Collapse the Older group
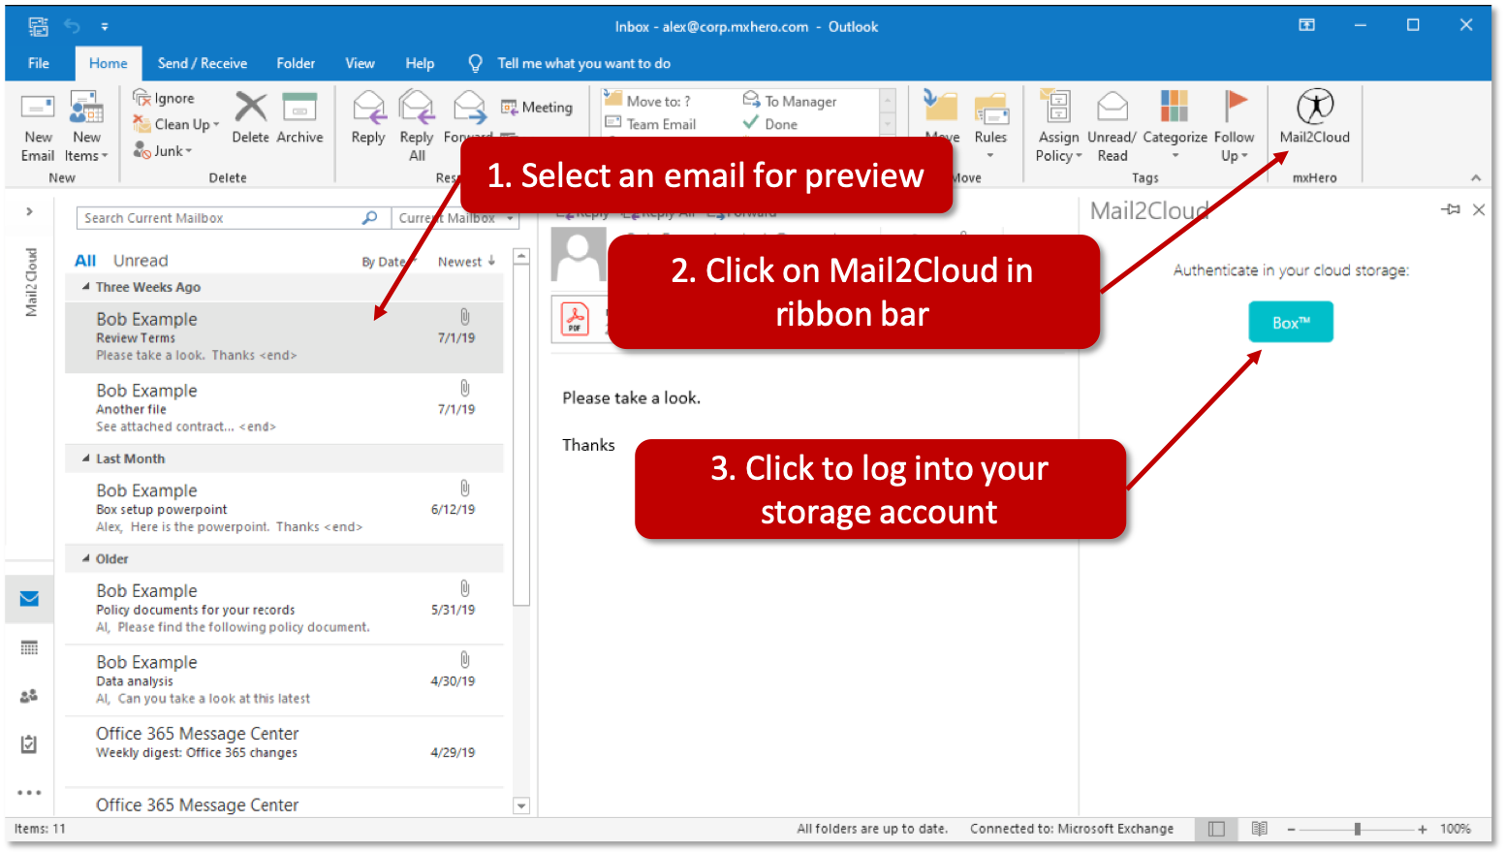Screen dimensions: 1504x852 86,558
